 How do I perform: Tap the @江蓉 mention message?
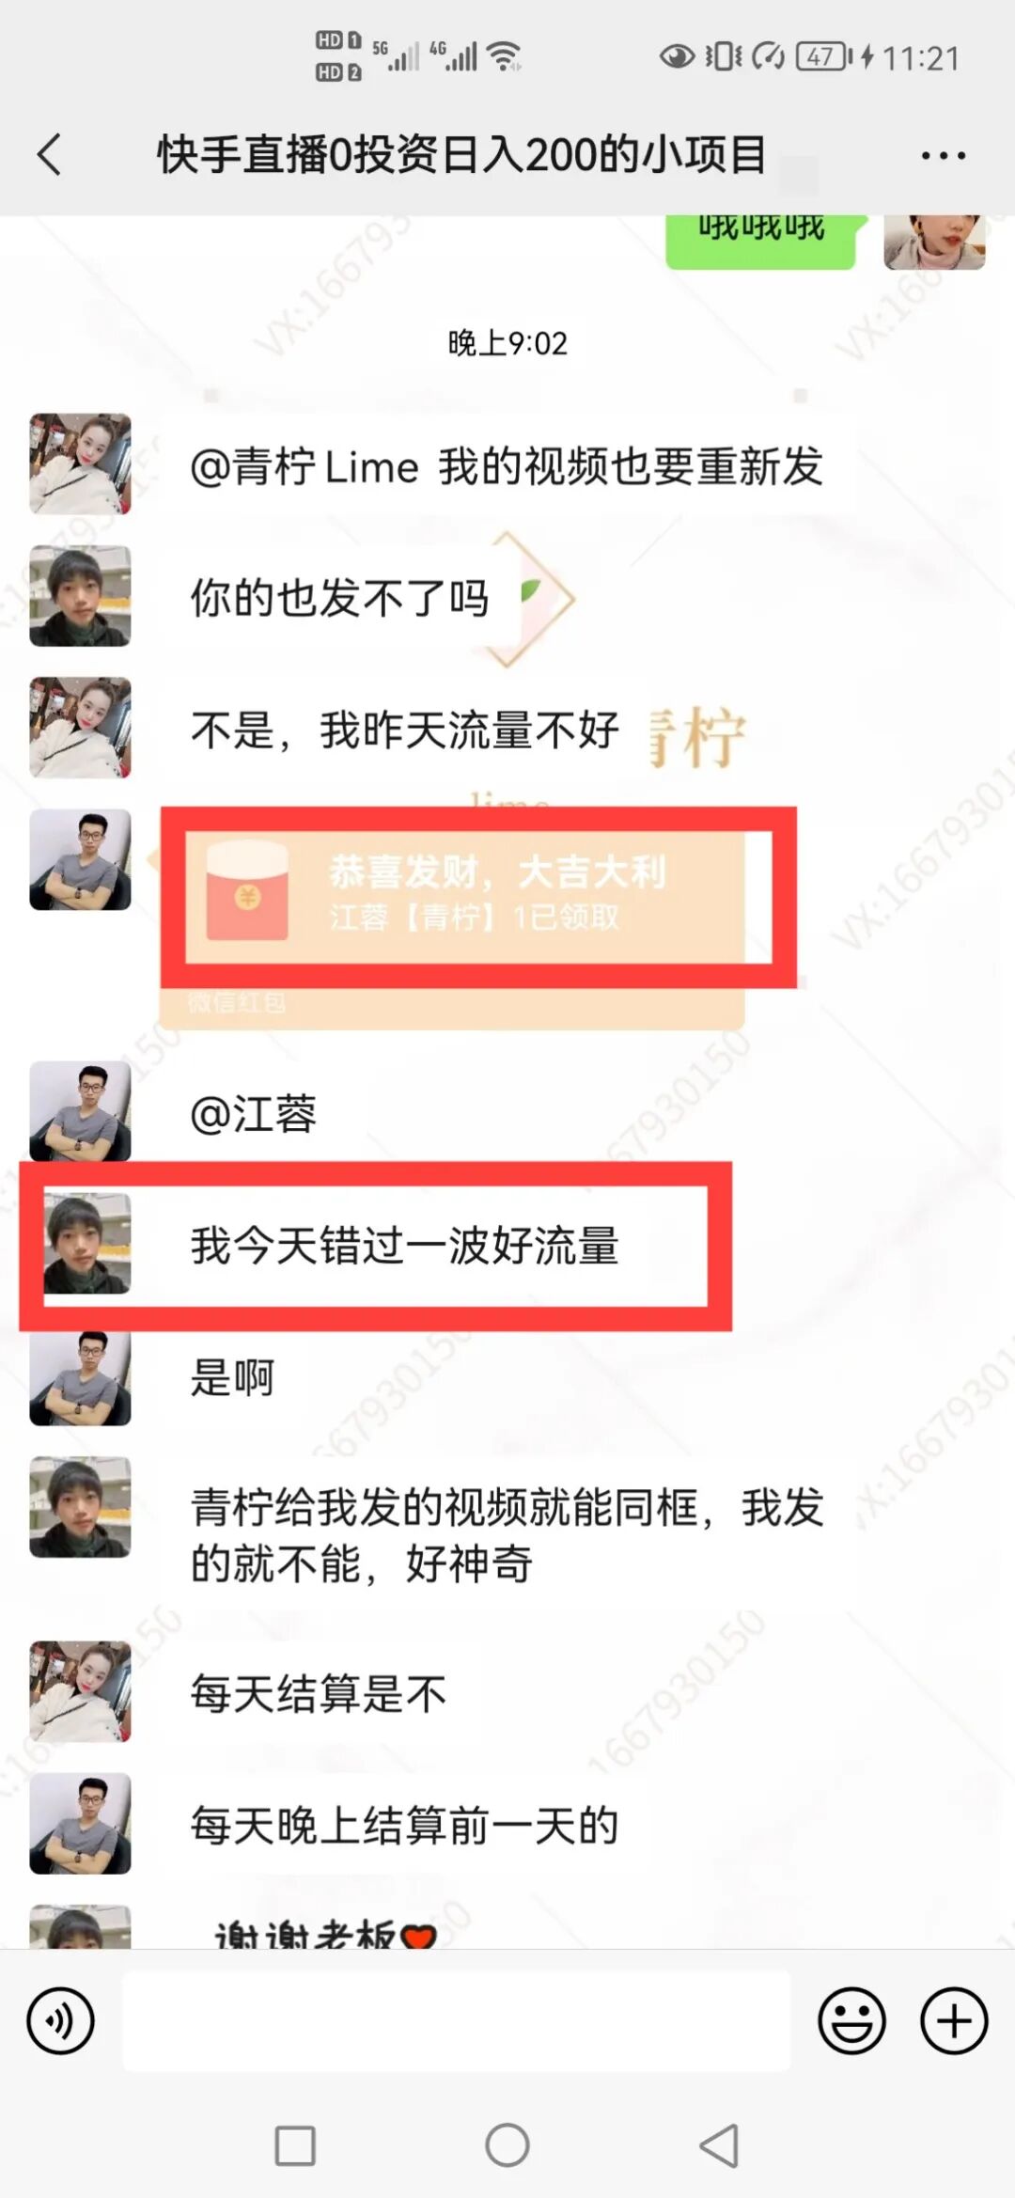(x=254, y=1114)
